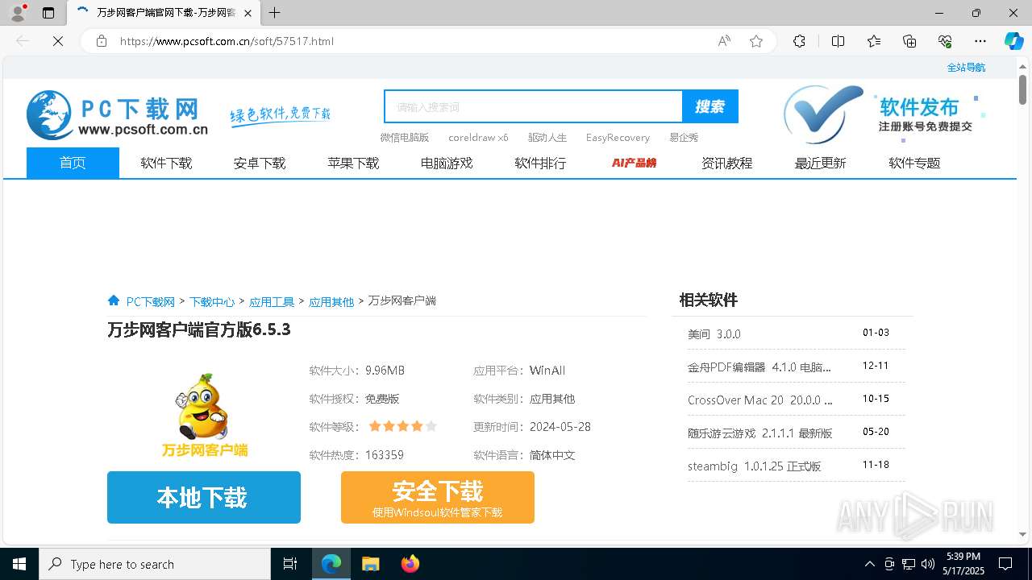This screenshot has height=580, width=1032.
Task: Click the 软件发布 checkmark banner
Action: [884, 114]
